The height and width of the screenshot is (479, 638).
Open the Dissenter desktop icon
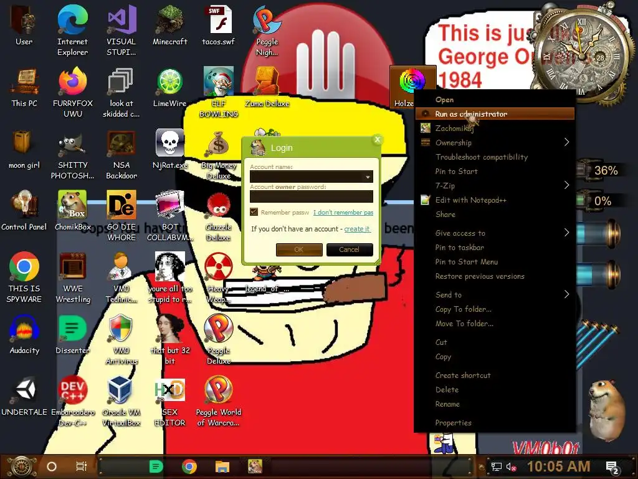tap(73, 334)
